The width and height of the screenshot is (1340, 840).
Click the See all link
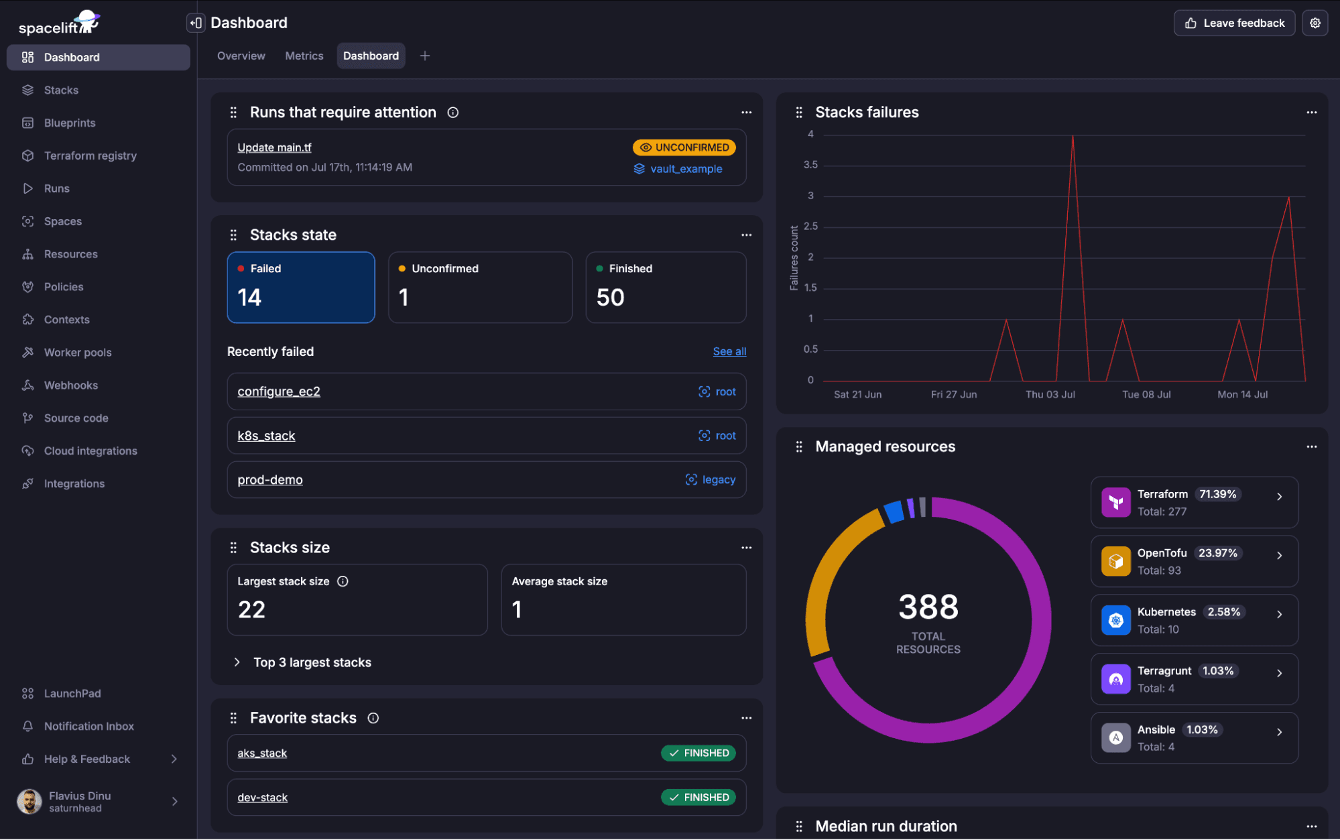(729, 351)
